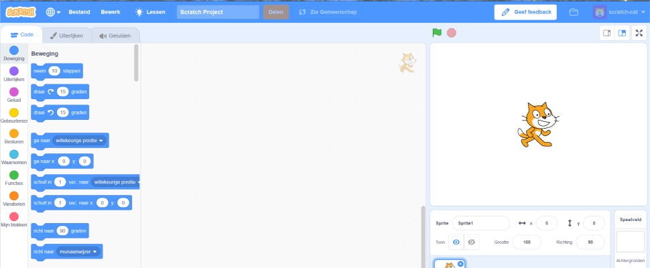This screenshot has width=650, height=268.
Task: Click the Scratch Project title field
Action: coord(218,12)
